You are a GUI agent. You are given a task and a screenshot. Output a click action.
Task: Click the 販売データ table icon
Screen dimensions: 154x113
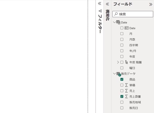coord(118,74)
